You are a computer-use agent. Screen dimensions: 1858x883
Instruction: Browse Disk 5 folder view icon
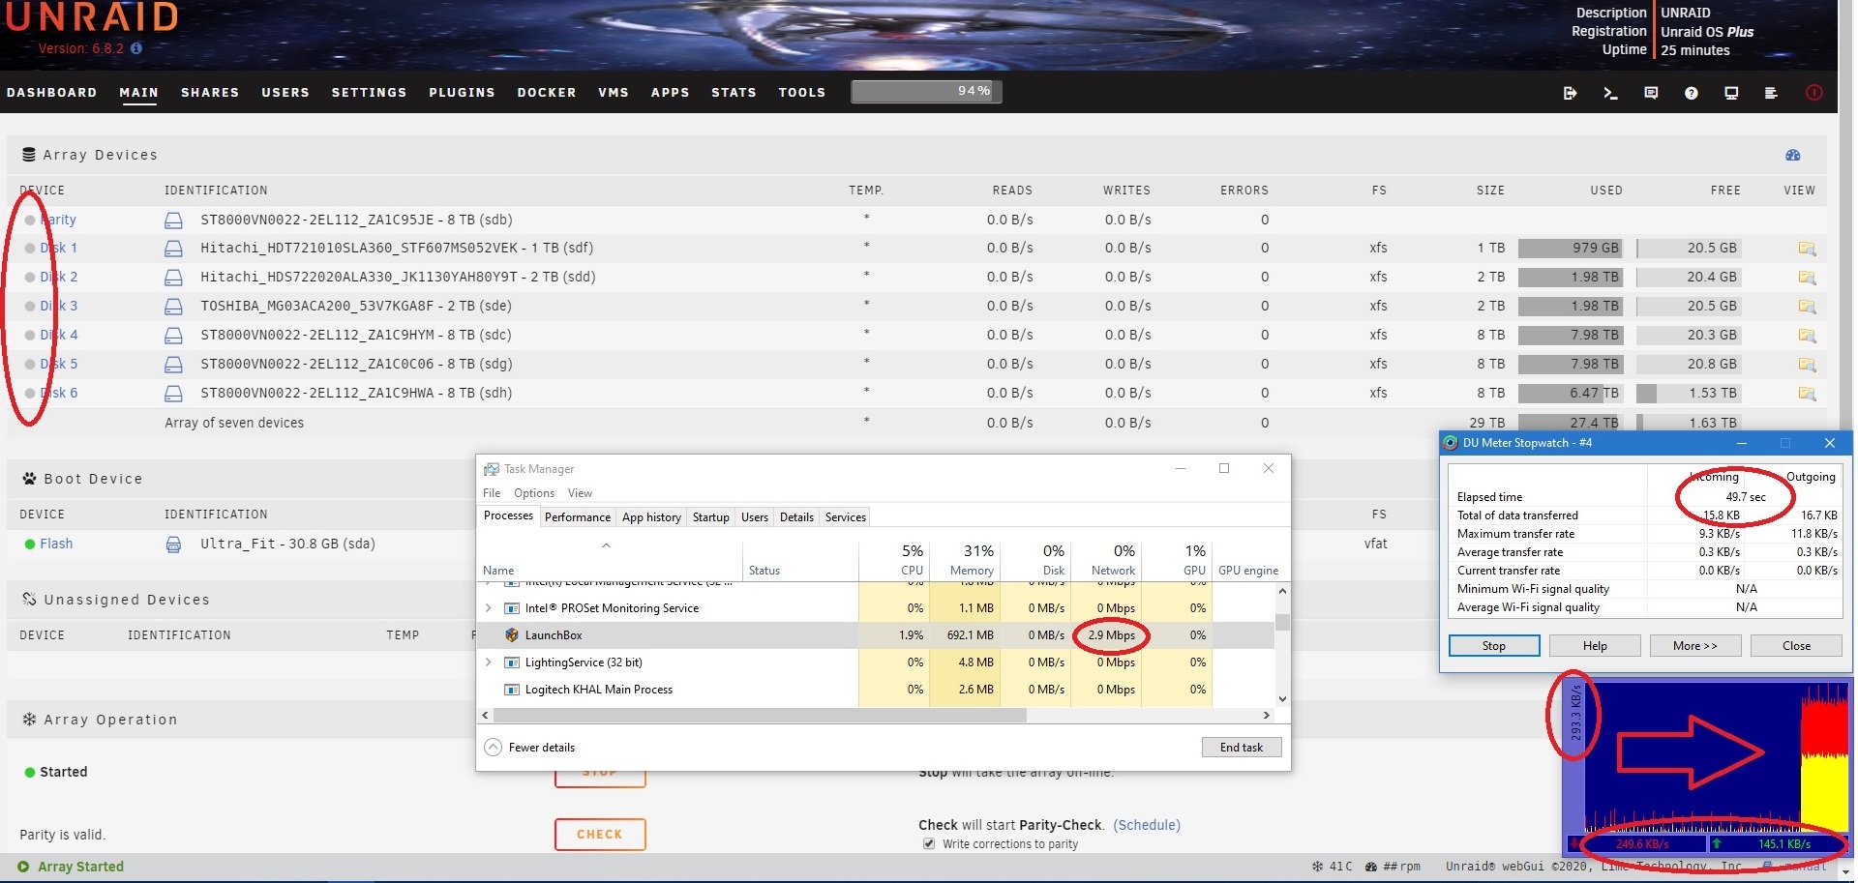(x=1807, y=365)
